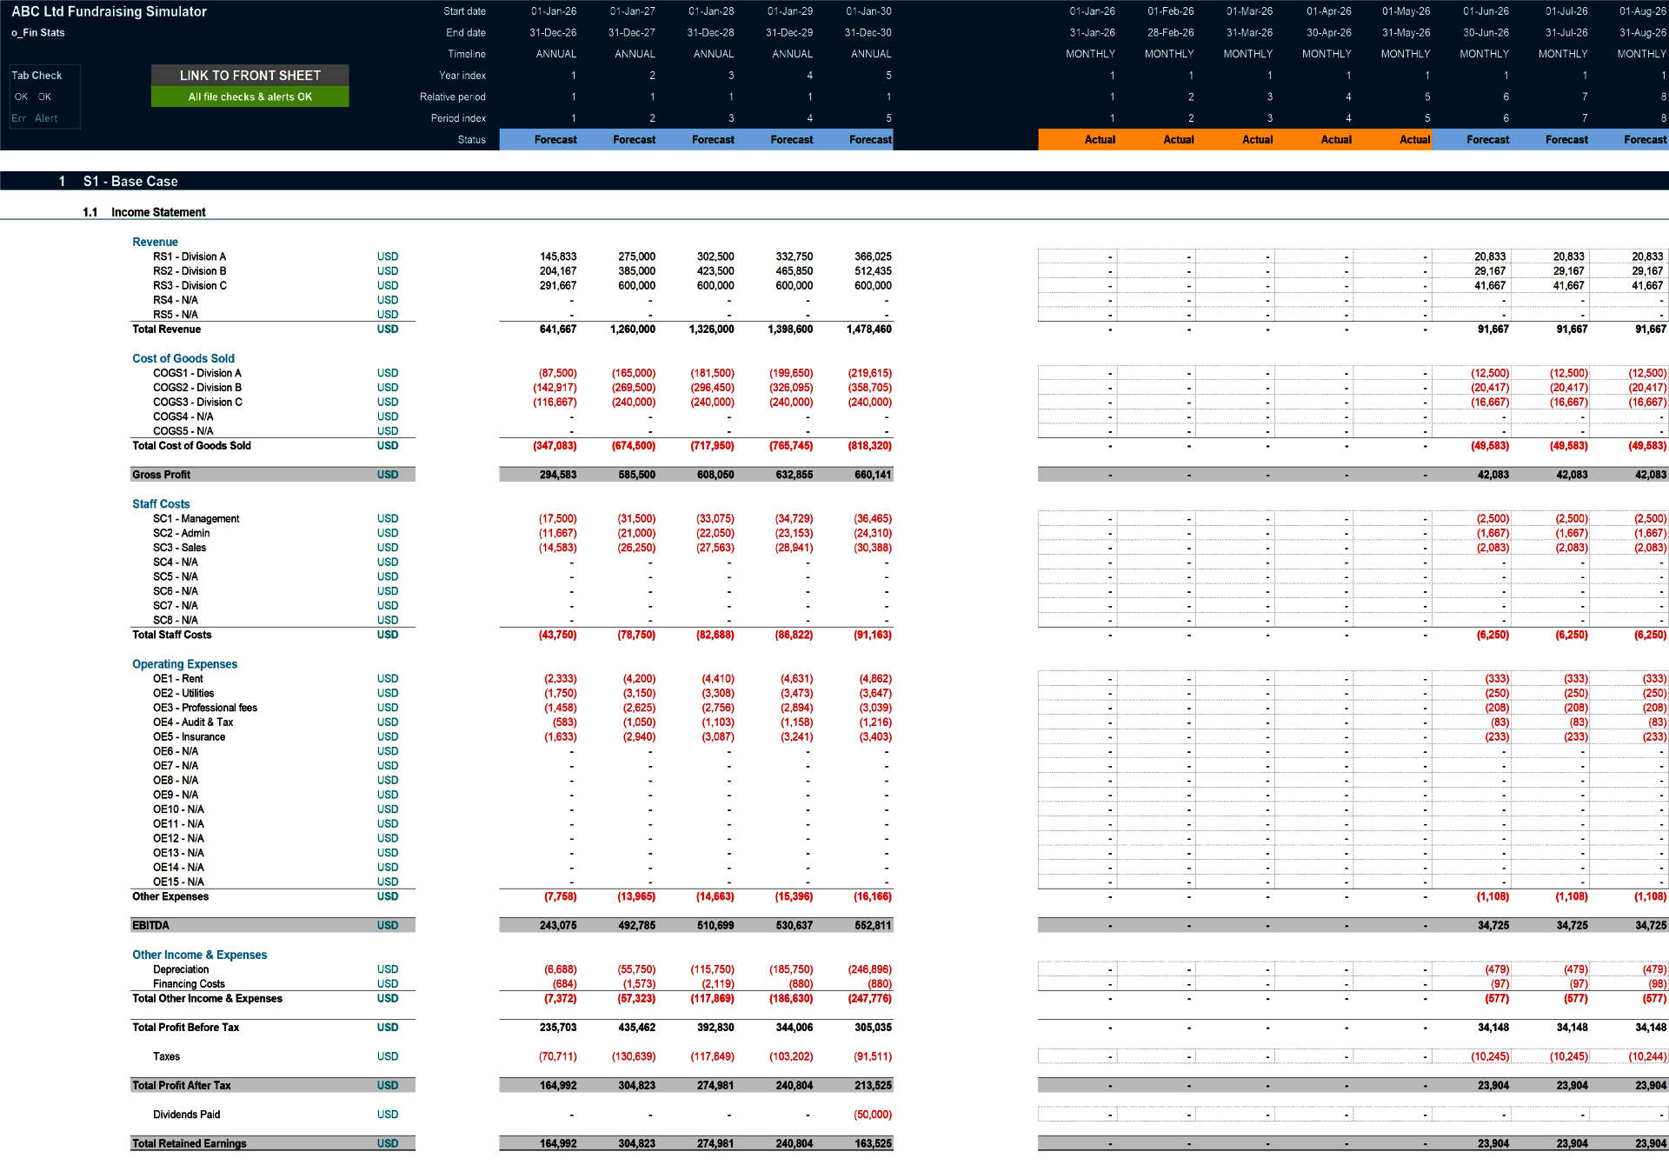1669x1165 pixels.
Task: Select the Income Statement heading
Action: tap(158, 212)
